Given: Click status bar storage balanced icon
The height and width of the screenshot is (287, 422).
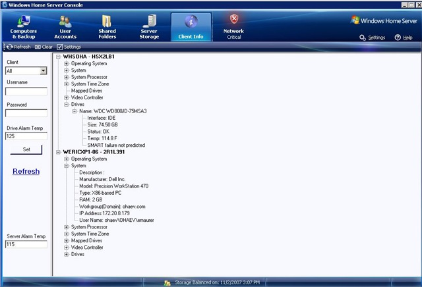Looking at the screenshot, I should coord(167,282).
